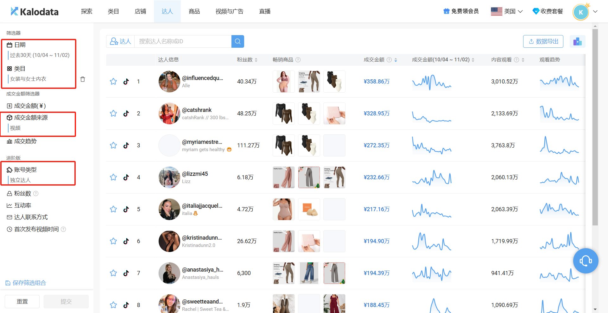Expand the 日期 past 30 days filter

39,55
